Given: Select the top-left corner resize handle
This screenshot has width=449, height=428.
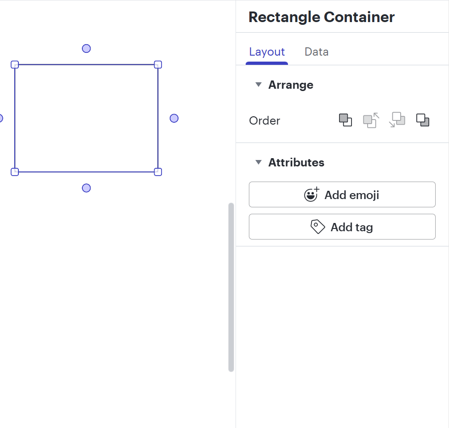Looking at the screenshot, I should [15, 65].
